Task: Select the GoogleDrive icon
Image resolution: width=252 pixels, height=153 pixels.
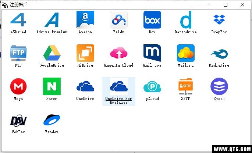Action: click(x=52, y=53)
